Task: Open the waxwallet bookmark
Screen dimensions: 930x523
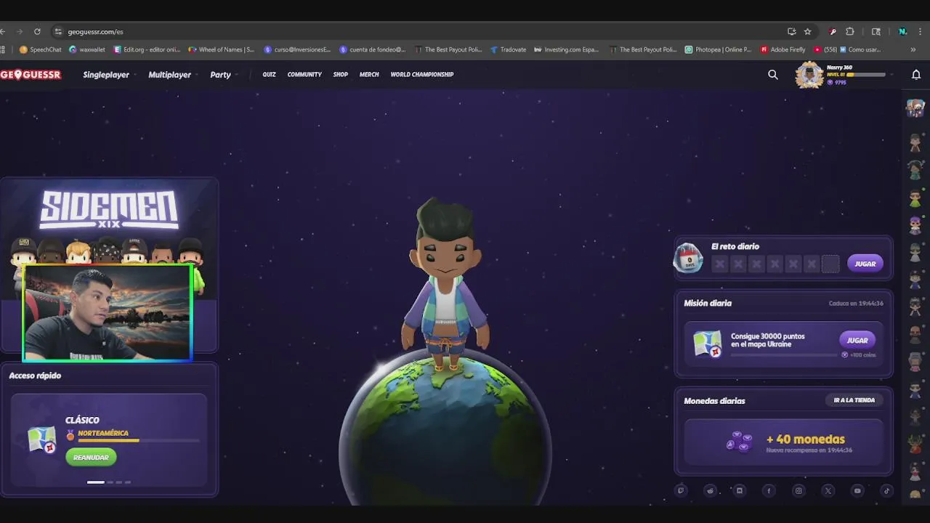Action: [x=87, y=49]
